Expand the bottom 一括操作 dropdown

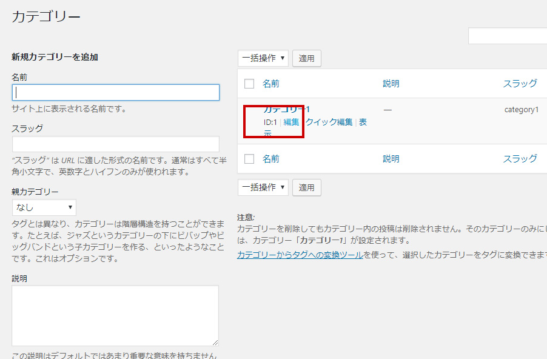pyautogui.click(x=263, y=187)
